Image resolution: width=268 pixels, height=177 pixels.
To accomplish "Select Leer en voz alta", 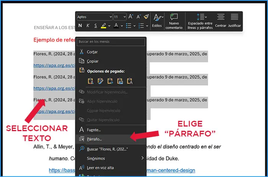I will pos(111,167).
